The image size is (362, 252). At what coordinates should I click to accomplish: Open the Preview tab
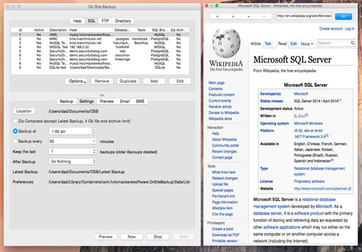[x=107, y=101]
